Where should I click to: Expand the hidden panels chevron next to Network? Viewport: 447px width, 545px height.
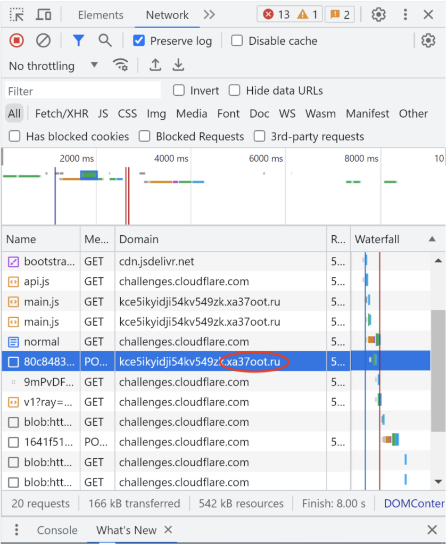[209, 14]
